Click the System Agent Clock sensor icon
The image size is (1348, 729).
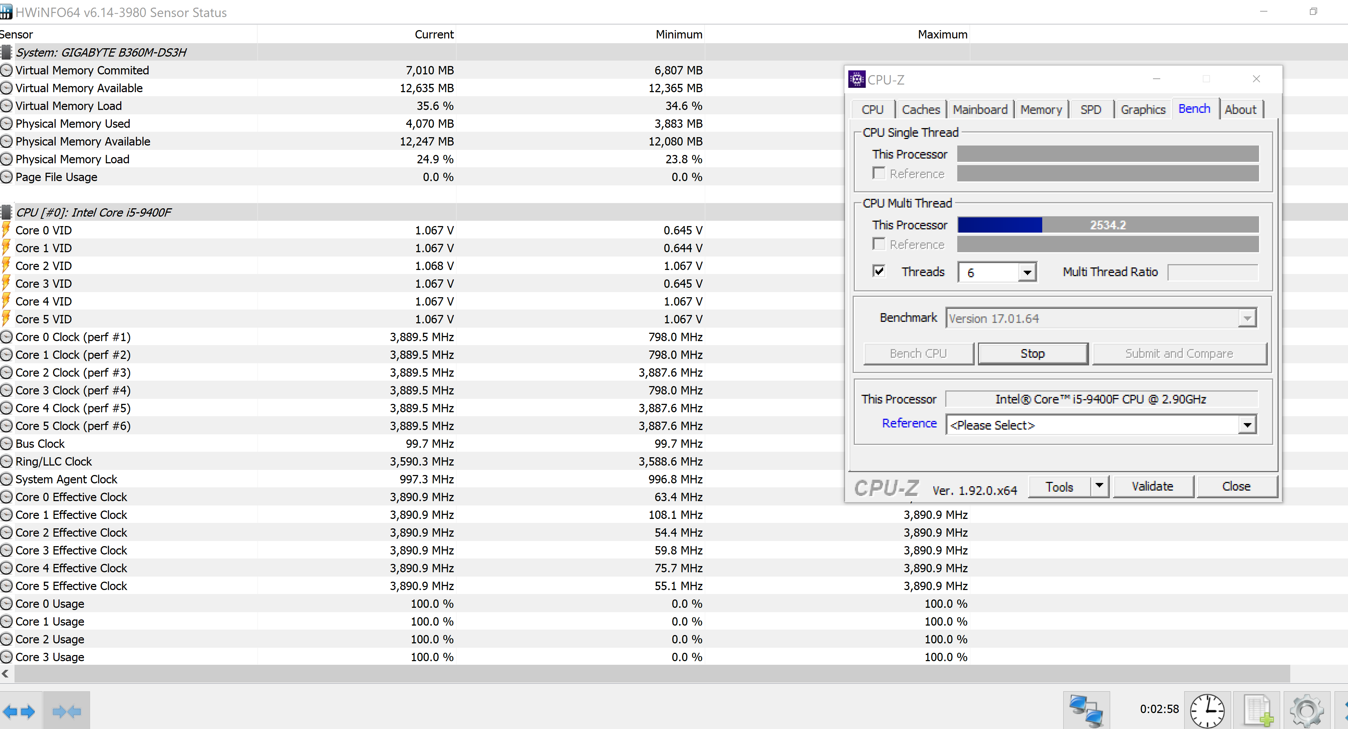pyautogui.click(x=6, y=479)
